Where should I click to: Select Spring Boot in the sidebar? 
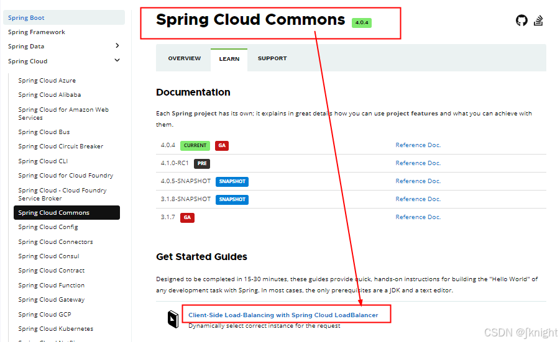(x=64, y=17)
